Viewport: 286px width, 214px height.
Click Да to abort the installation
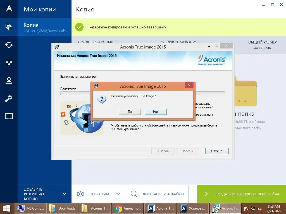130,112
